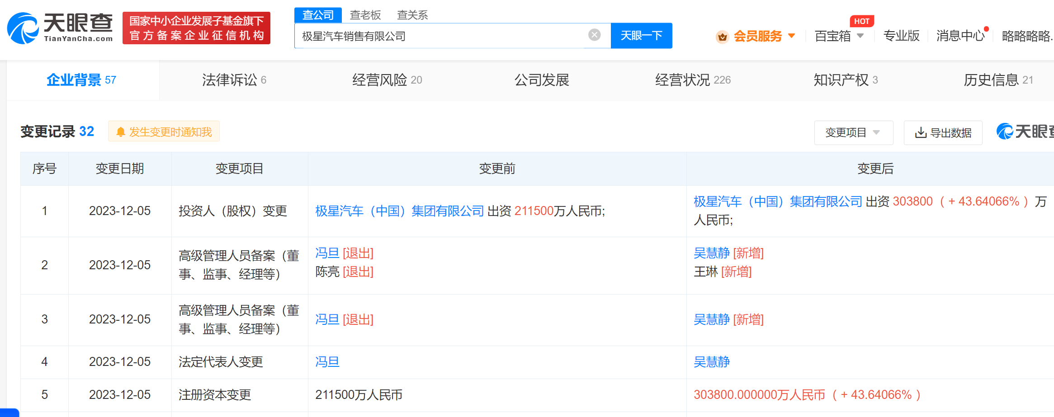Viewport: 1054px width, 417px height.
Task: Switch to the 查老板 search tab
Action: click(365, 15)
